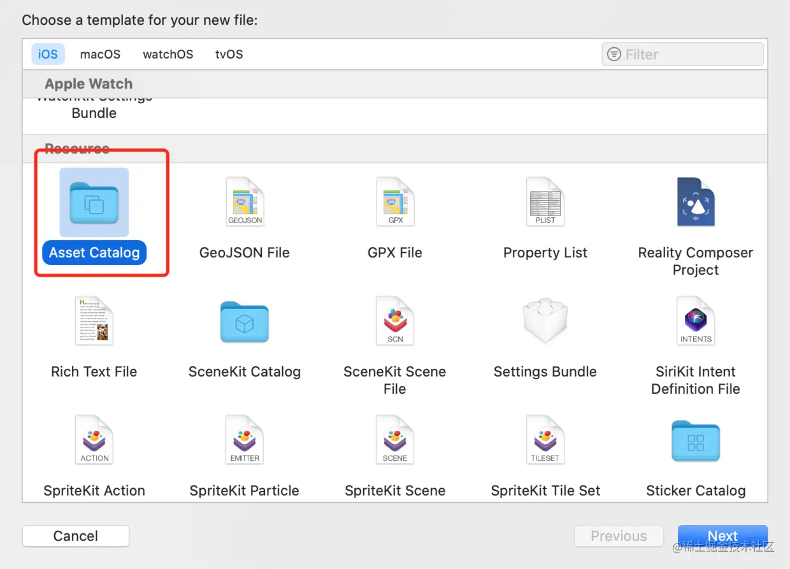This screenshot has width=790, height=569.
Task: Click the SpriteKit Scene label
Action: 395,491
